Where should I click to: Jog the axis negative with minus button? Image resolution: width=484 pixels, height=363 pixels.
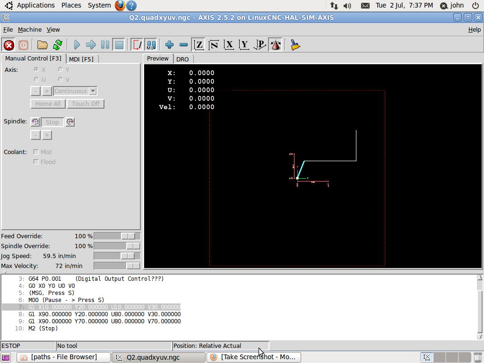tap(35, 91)
